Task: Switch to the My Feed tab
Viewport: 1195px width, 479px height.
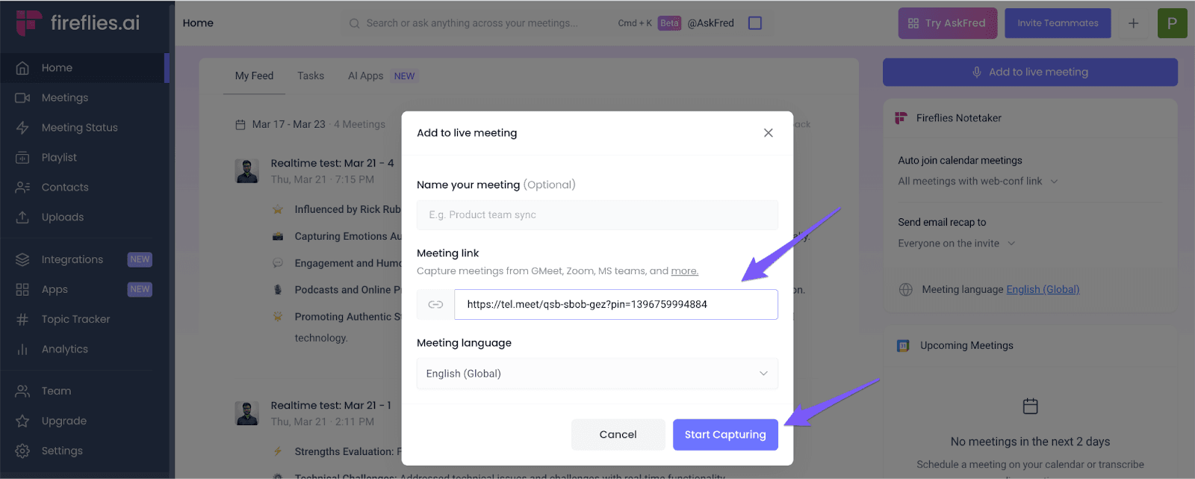Action: [254, 76]
